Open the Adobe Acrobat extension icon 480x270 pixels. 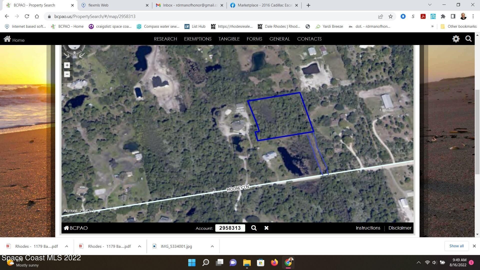coord(423,16)
